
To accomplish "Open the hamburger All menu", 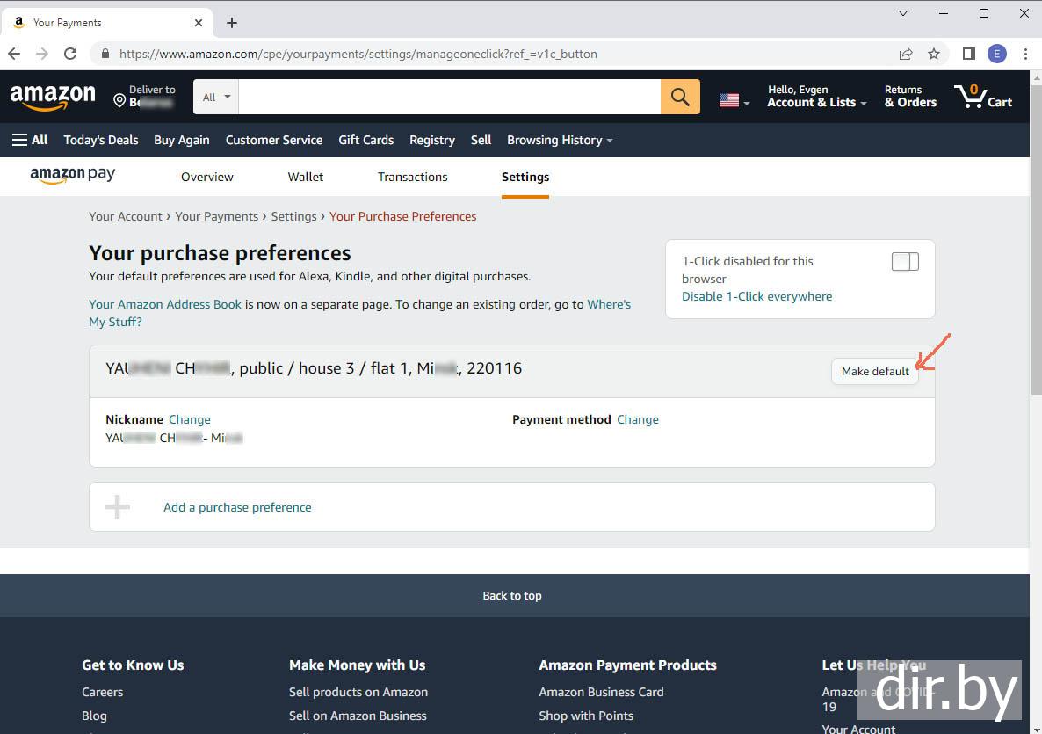I will coord(30,140).
